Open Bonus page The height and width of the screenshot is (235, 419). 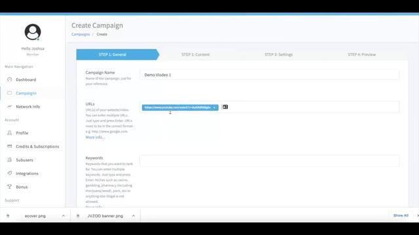click(22, 187)
